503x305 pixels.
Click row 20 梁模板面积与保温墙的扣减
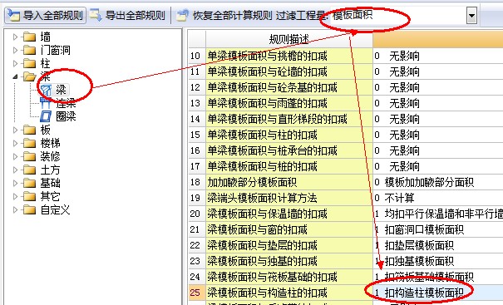point(289,214)
